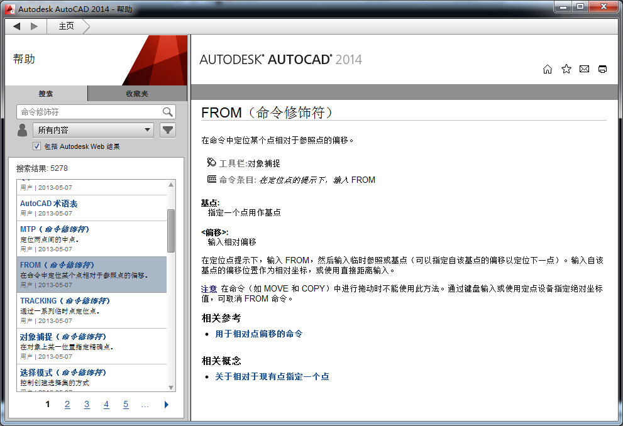Open the search filter funnel button
Viewport: 623px width, 426px height.
(x=167, y=130)
